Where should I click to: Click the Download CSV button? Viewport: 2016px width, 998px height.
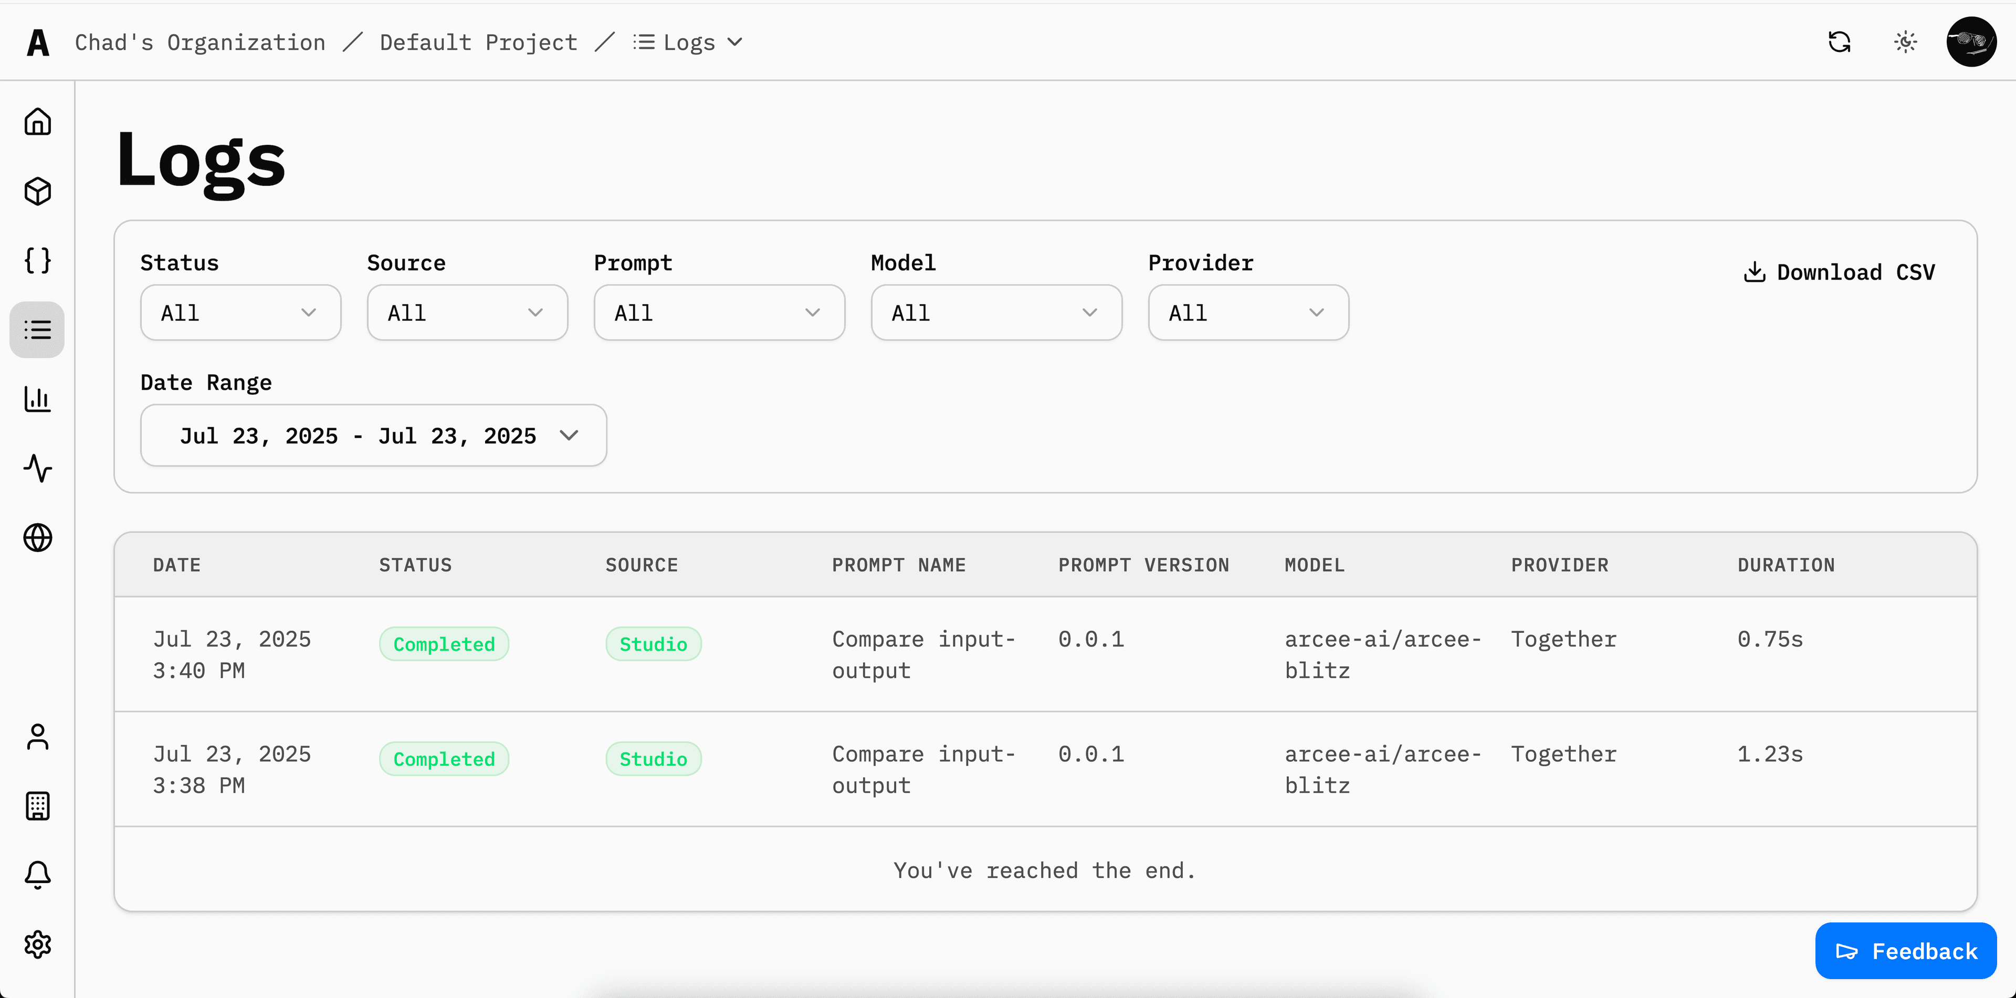1839,271
